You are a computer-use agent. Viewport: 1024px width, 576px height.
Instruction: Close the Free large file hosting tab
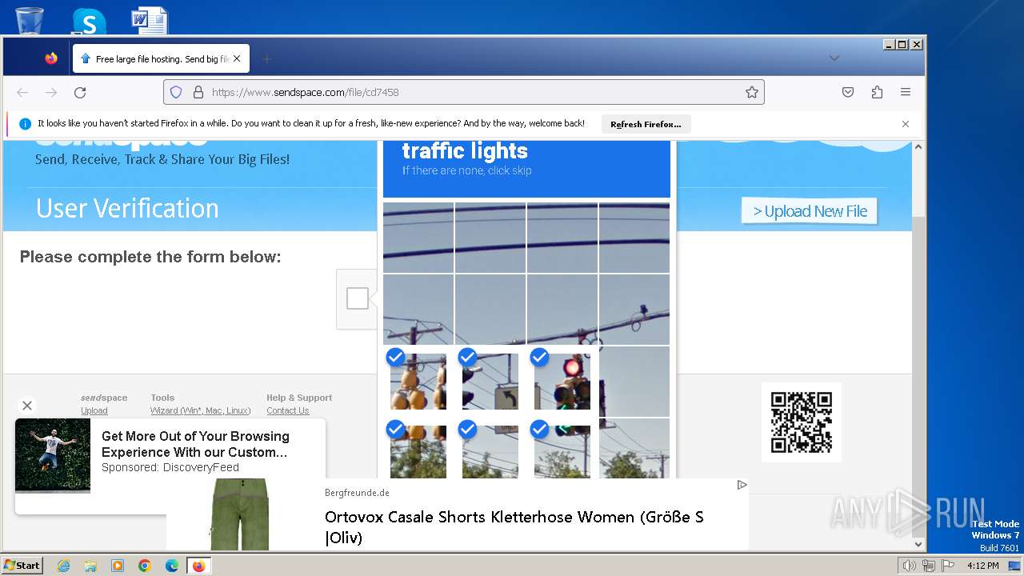click(x=237, y=58)
